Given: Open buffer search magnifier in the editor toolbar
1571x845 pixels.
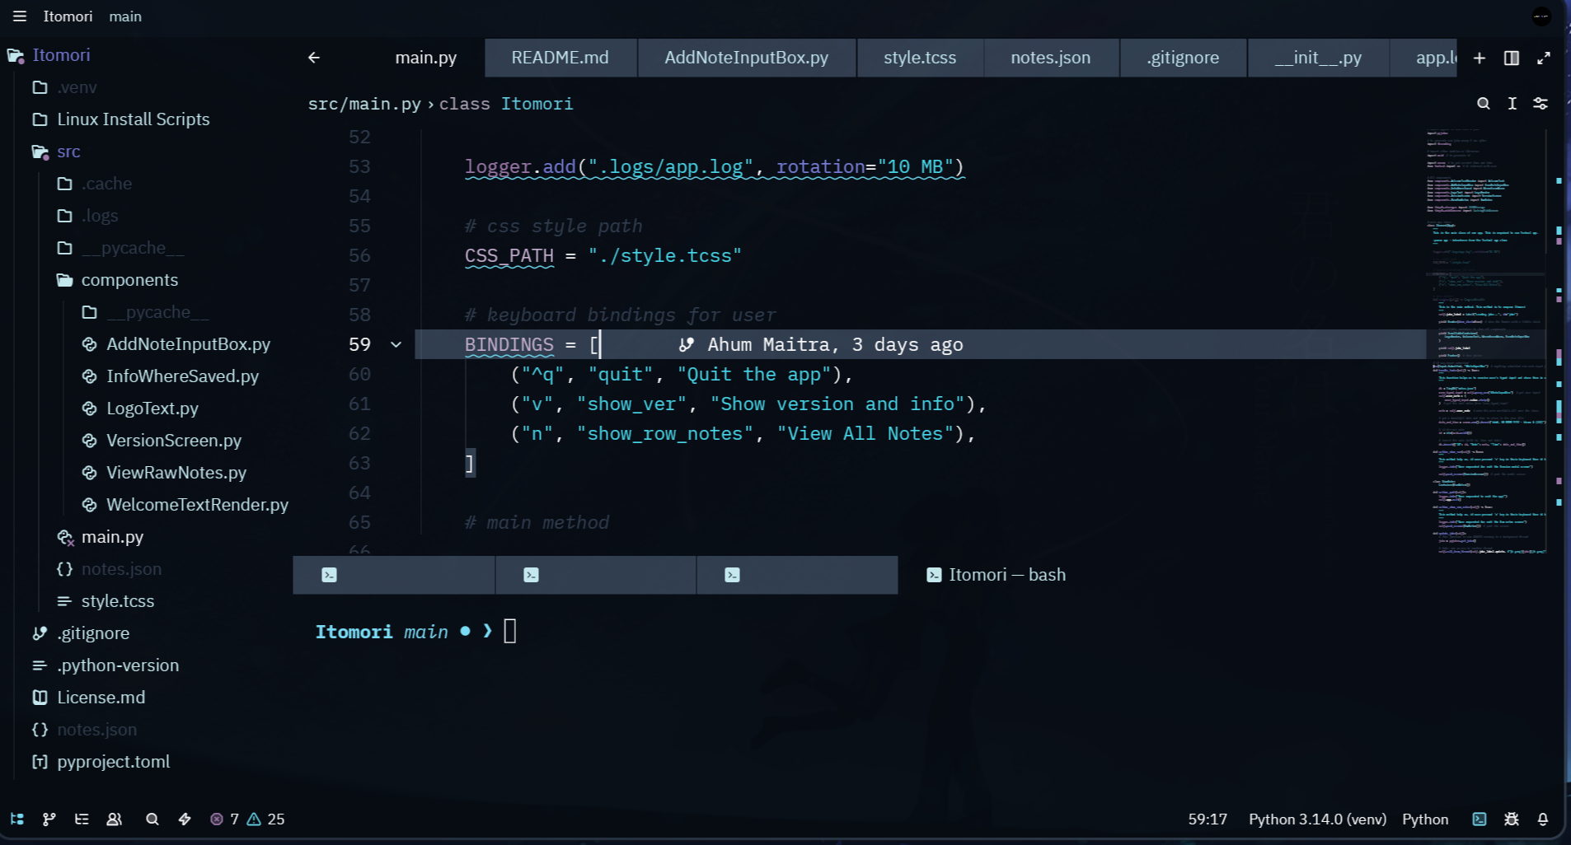Looking at the screenshot, I should pyautogui.click(x=1484, y=104).
